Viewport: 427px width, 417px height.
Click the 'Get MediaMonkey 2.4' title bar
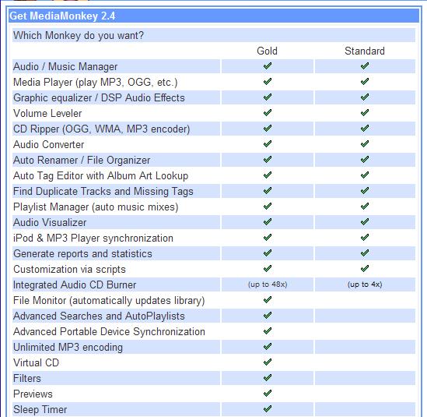click(x=214, y=16)
